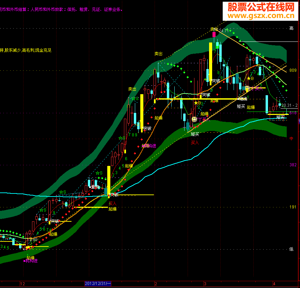
Task: Click the 短买 label left of 起爆
Action: [x=241, y=106]
